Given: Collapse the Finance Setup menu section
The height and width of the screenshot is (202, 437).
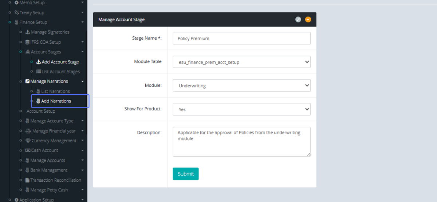Looking at the screenshot, I should pyautogui.click(x=83, y=23).
